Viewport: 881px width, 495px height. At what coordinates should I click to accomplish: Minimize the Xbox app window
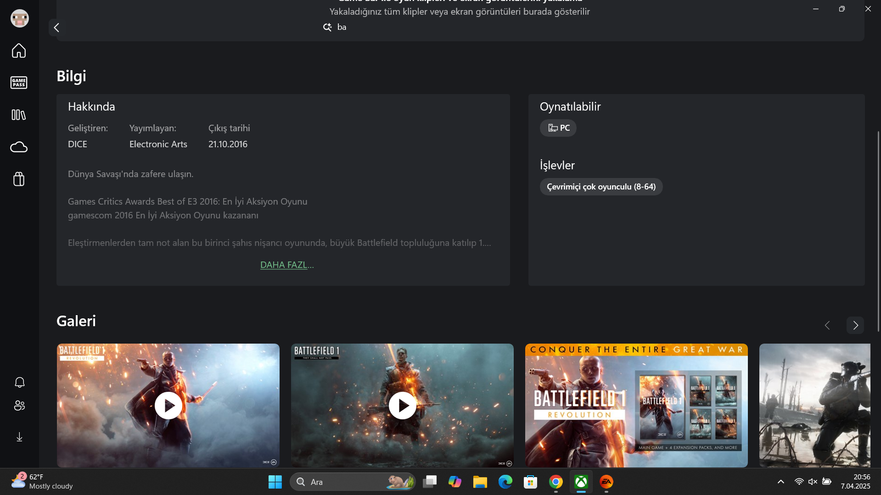pyautogui.click(x=816, y=9)
